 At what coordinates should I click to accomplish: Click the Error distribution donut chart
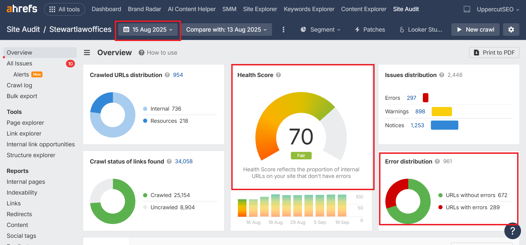pyautogui.click(x=408, y=201)
